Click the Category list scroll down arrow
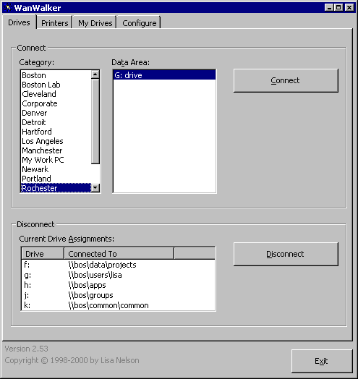The height and width of the screenshot is (379, 358). (x=95, y=188)
